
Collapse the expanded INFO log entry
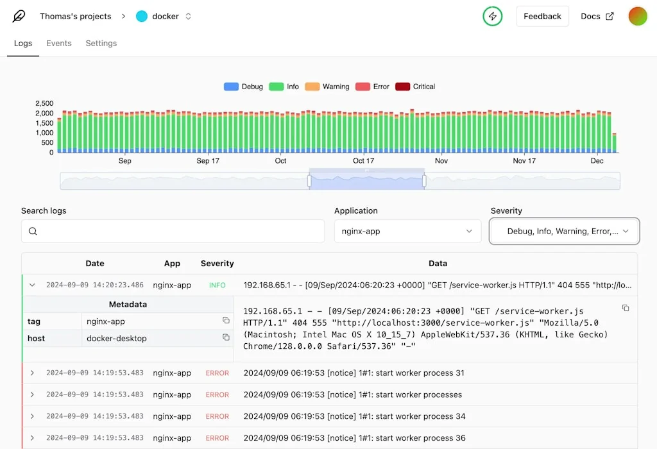coord(31,285)
